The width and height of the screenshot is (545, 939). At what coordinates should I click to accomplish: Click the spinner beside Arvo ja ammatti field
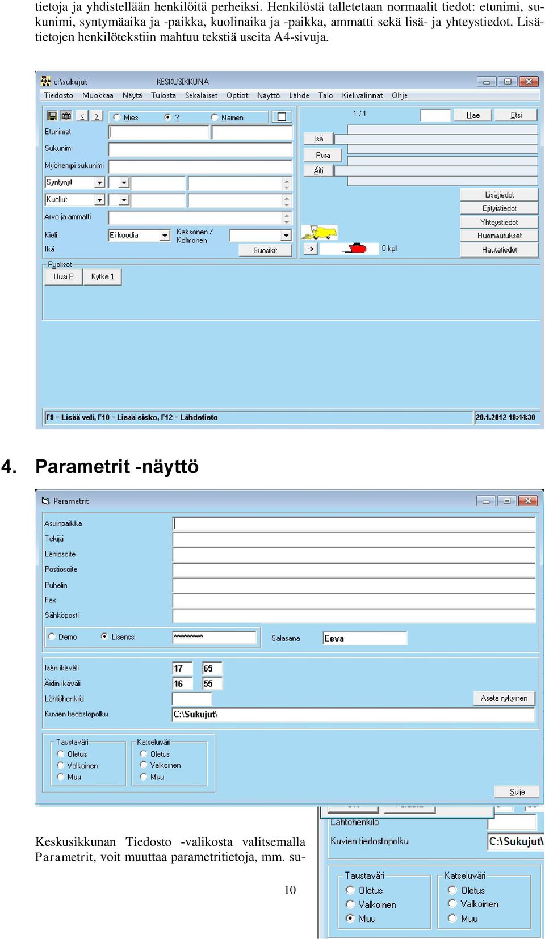tap(287, 218)
